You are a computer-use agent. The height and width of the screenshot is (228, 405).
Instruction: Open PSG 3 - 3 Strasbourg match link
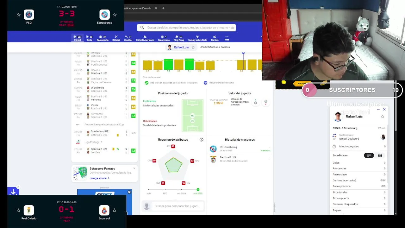click(x=345, y=128)
